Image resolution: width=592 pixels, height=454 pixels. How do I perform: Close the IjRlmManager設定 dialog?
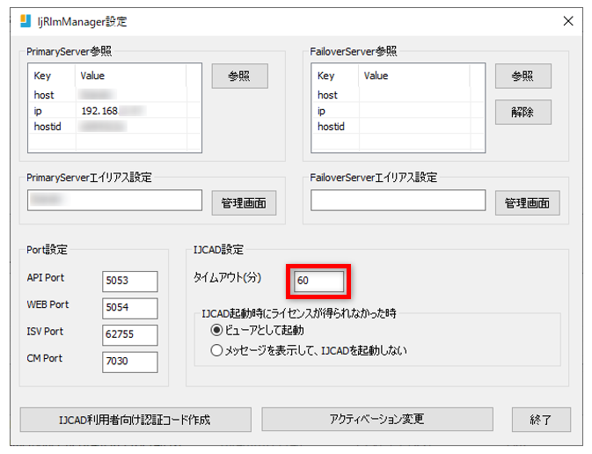(568, 21)
